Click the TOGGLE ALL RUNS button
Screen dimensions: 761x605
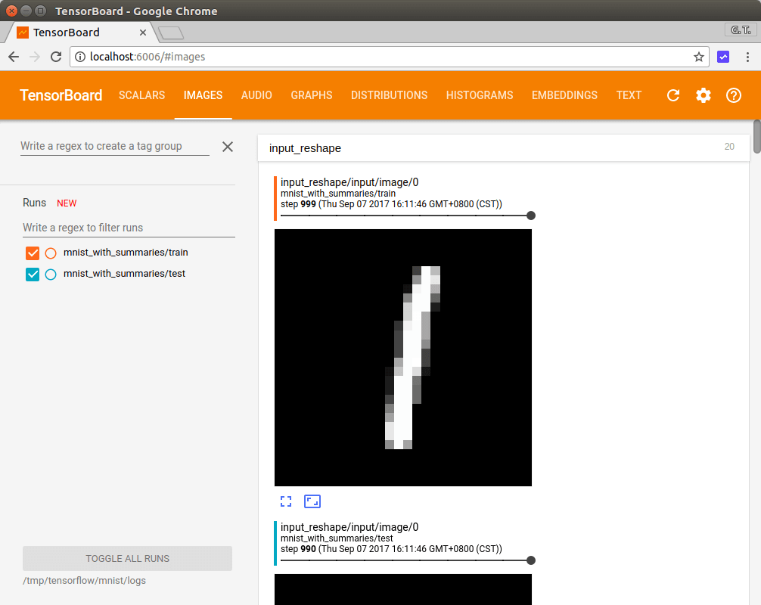coord(126,558)
